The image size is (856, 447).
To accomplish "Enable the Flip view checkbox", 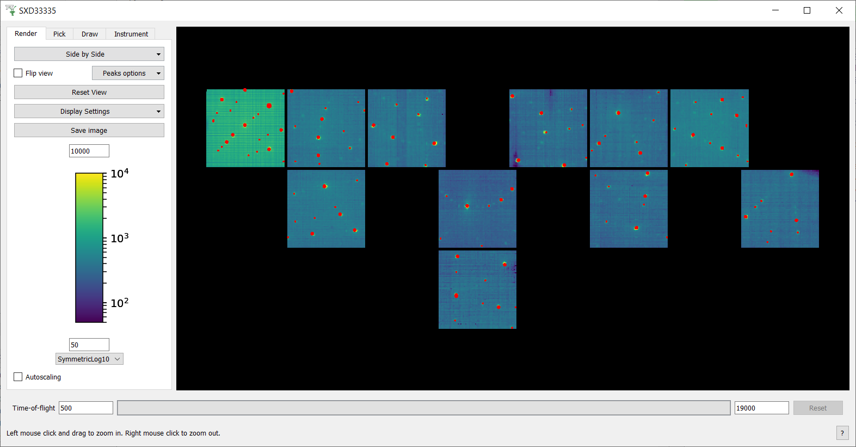I will [19, 73].
